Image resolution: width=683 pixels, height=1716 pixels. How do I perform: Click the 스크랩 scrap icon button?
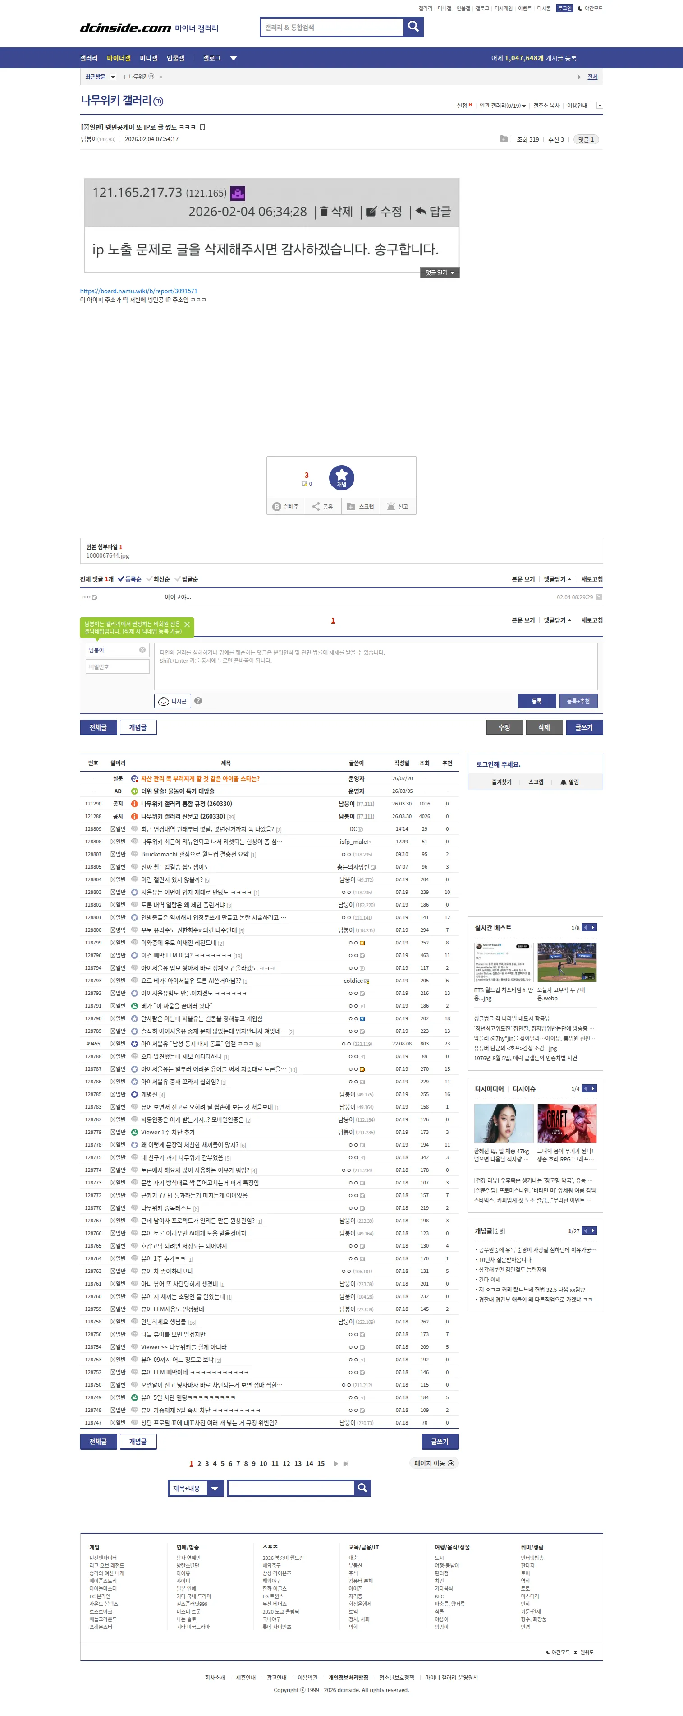tap(360, 507)
